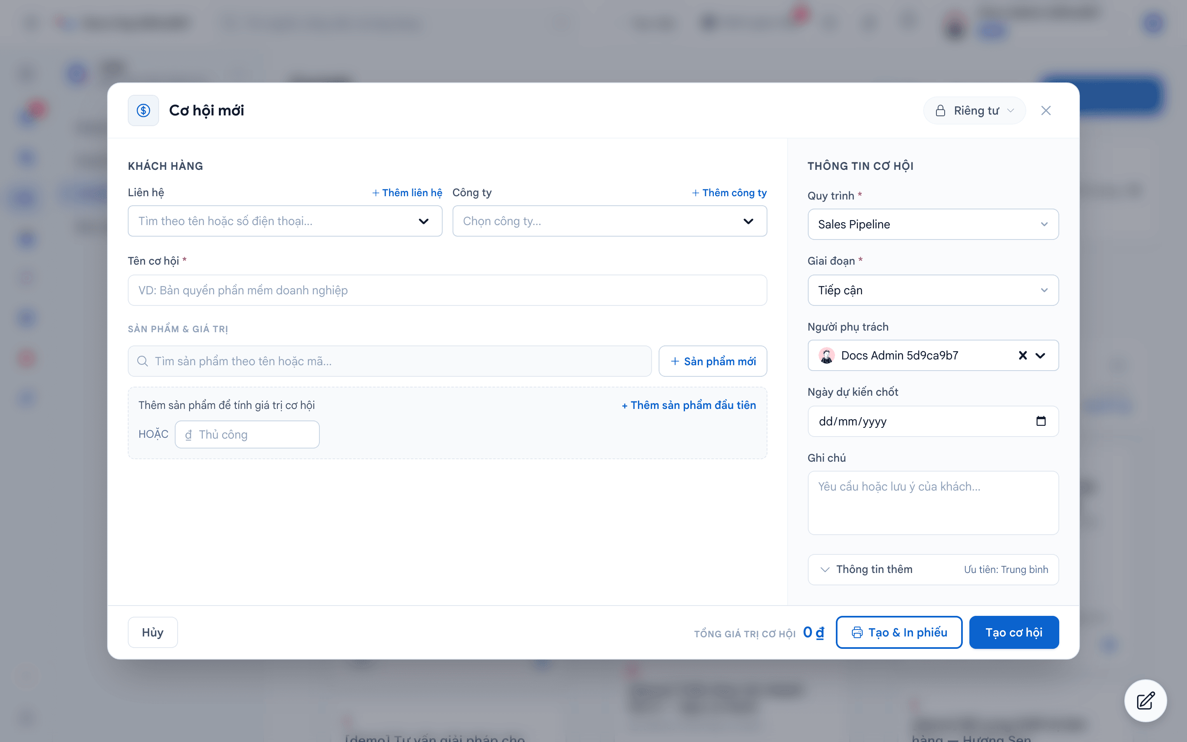Open the Quy trình Sales Pipeline dropdown

(933, 224)
